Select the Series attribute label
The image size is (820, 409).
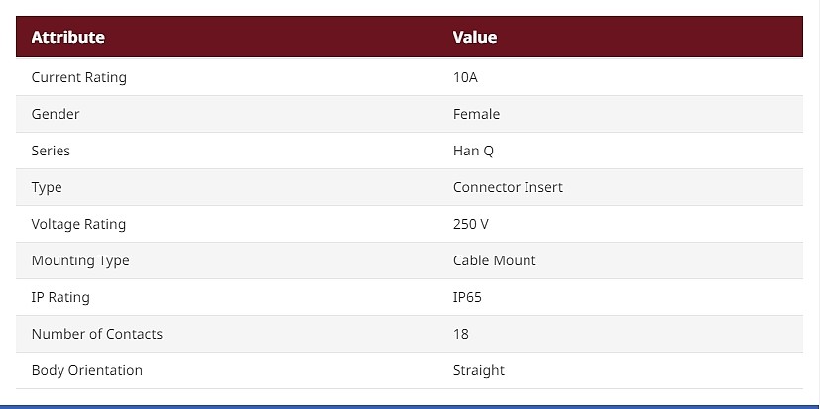click(x=51, y=151)
